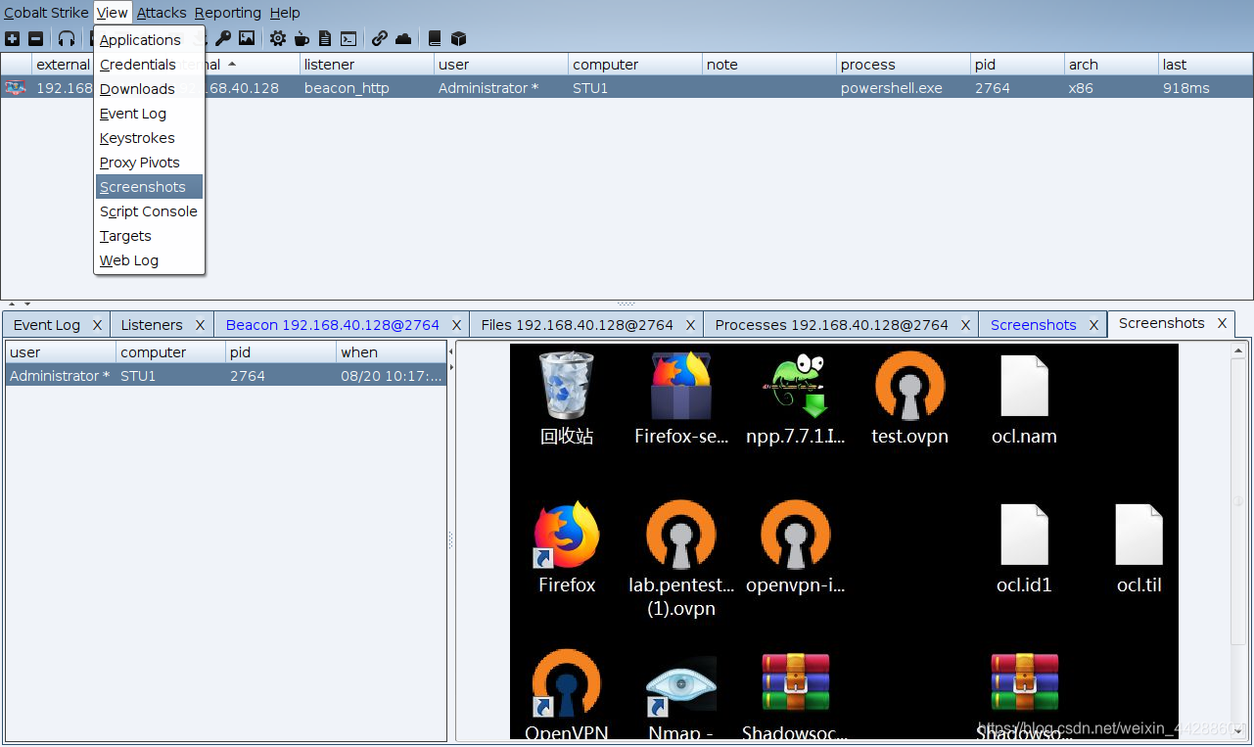Click the minus icon to disconnect from server
The width and height of the screenshot is (1254, 747).
tap(35, 39)
